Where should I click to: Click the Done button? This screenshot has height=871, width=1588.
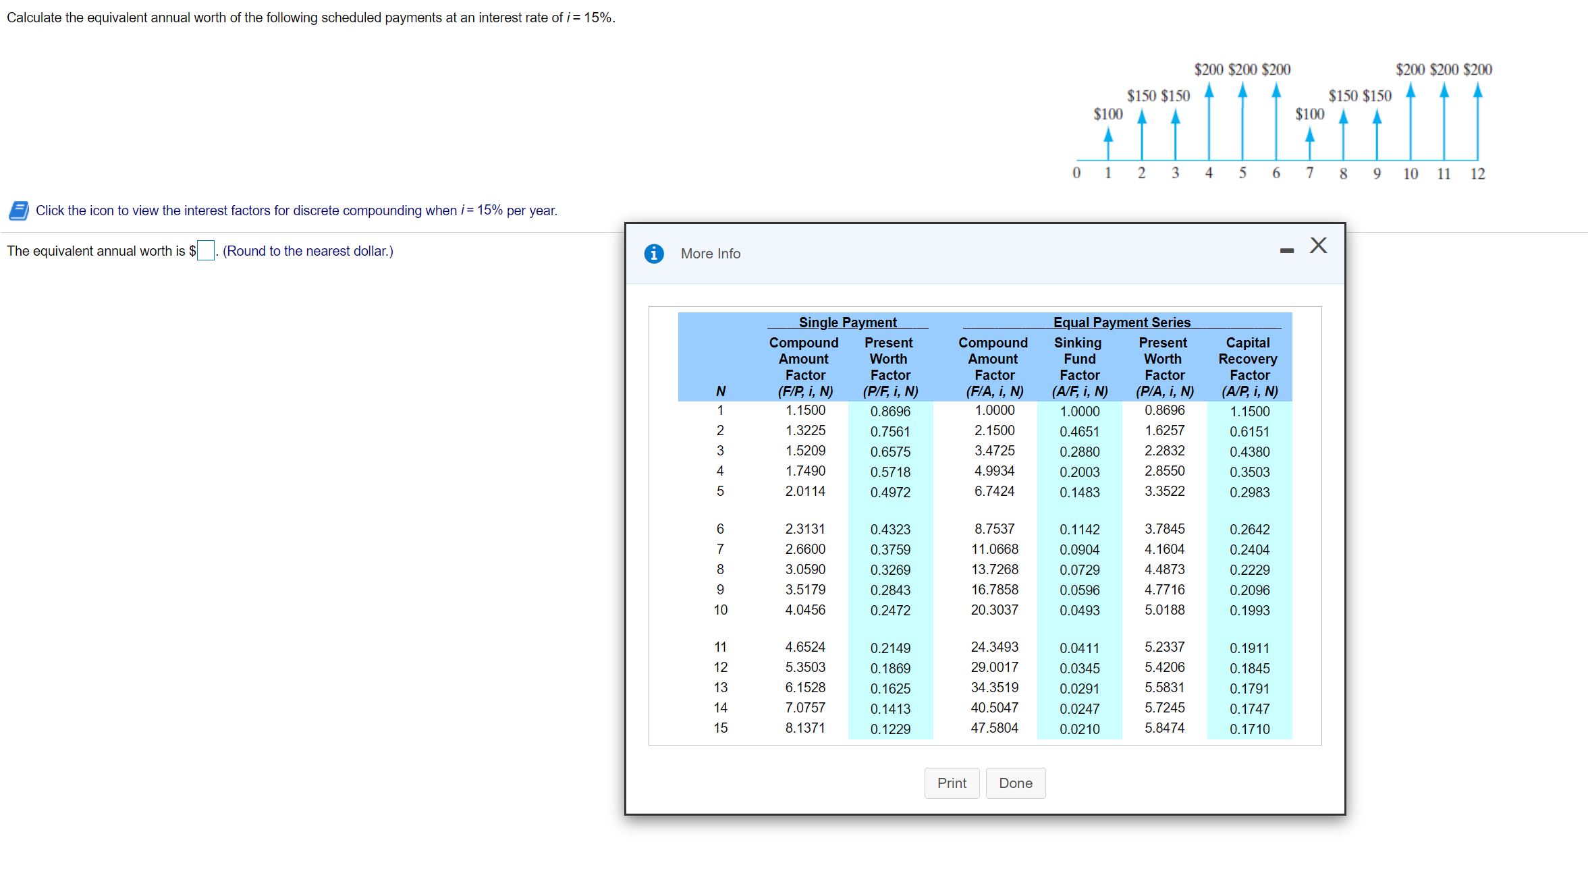(1016, 783)
